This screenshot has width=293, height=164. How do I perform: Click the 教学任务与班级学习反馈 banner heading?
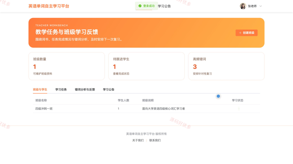click(67, 32)
